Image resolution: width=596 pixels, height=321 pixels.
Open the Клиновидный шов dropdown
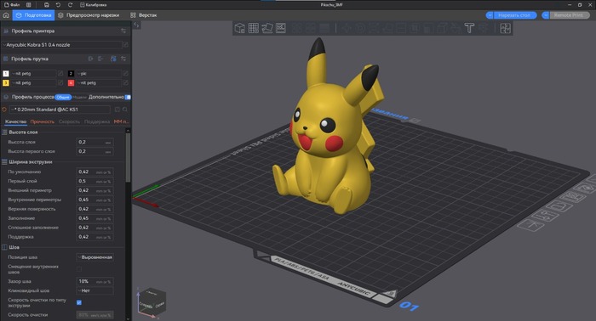point(95,290)
